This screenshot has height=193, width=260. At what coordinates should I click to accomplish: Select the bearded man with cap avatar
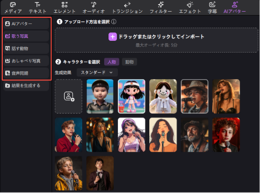click(x=194, y=135)
